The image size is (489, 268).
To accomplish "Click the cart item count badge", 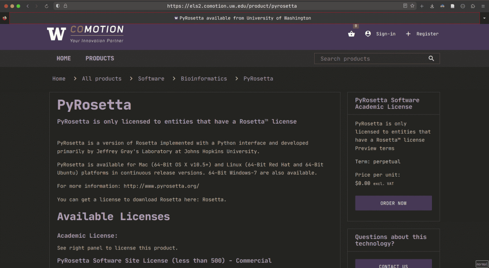I will click(356, 26).
